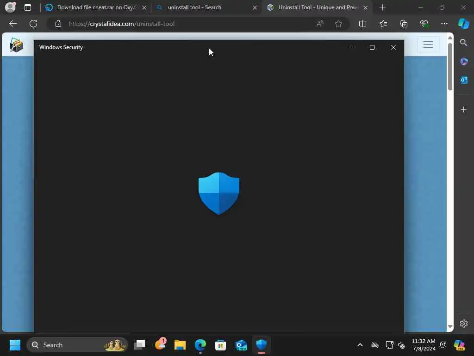Select Windows Security taskbar icon
474x356 pixels.
[x=262, y=345]
